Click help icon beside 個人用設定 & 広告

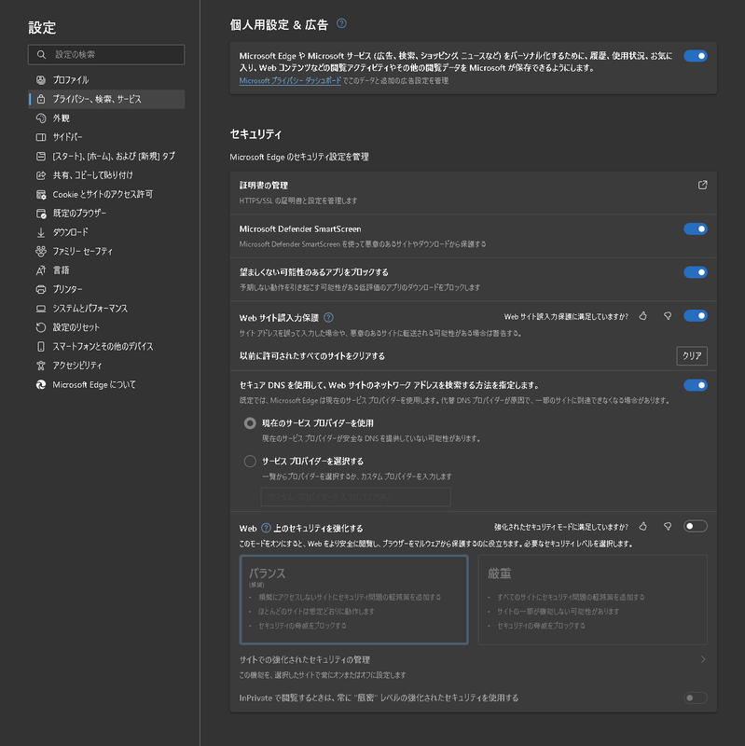tap(341, 23)
